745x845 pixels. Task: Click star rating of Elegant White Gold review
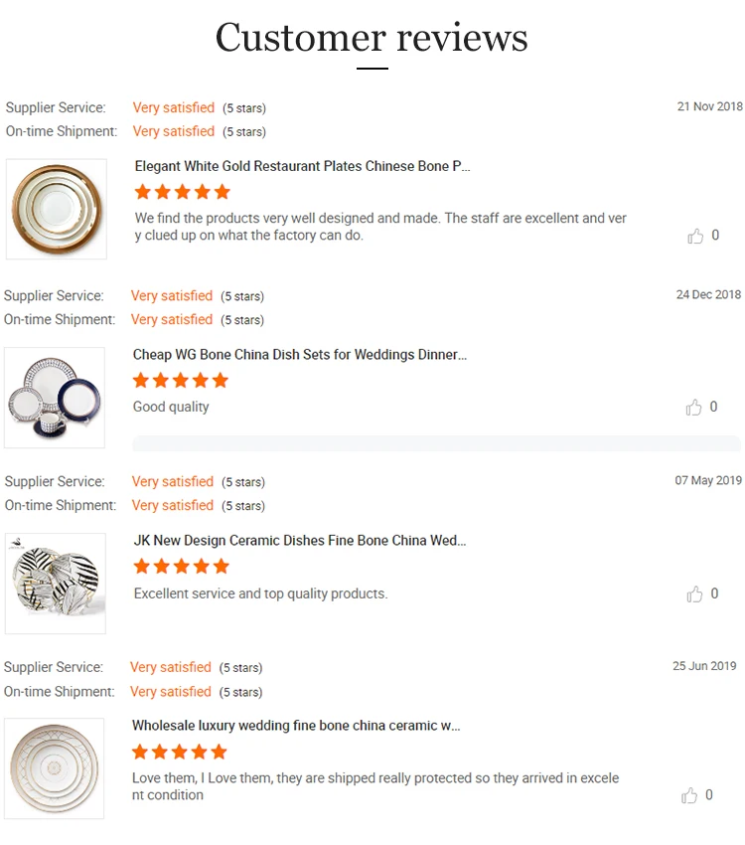point(183,192)
